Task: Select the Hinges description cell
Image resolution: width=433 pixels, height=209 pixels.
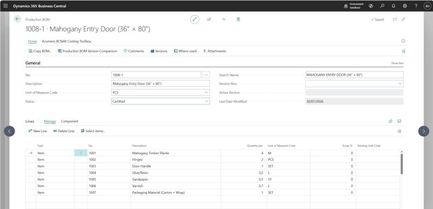Action: [x=176, y=160]
